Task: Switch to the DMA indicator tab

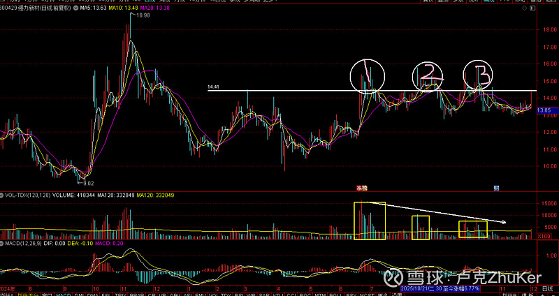Action: point(93,294)
